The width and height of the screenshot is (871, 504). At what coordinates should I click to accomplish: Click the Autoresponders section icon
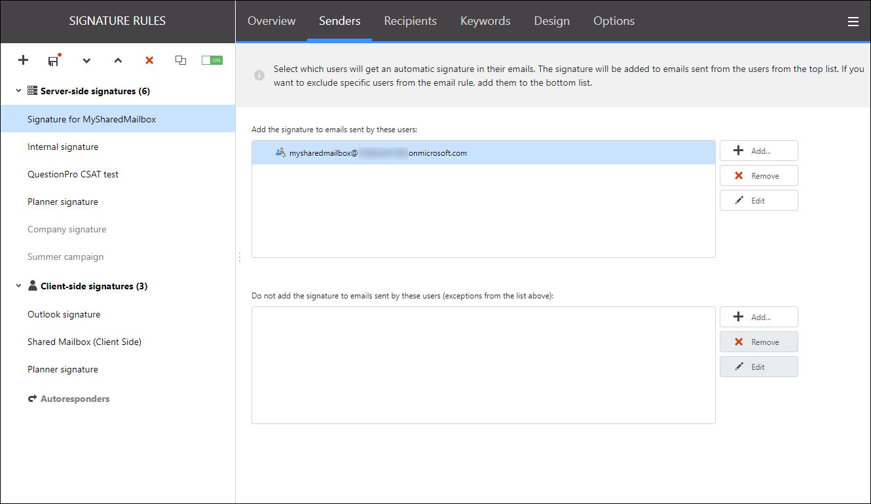pos(32,398)
